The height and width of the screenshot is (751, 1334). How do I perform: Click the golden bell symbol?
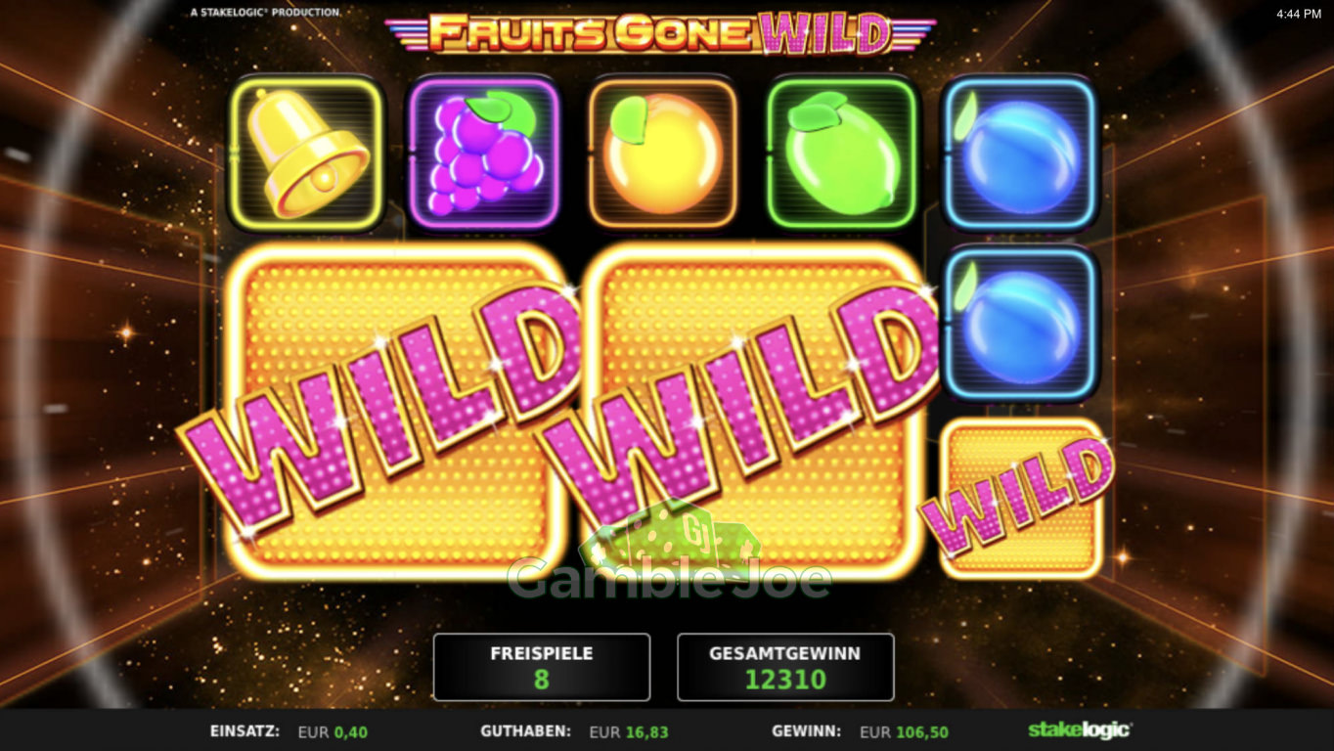306,155
